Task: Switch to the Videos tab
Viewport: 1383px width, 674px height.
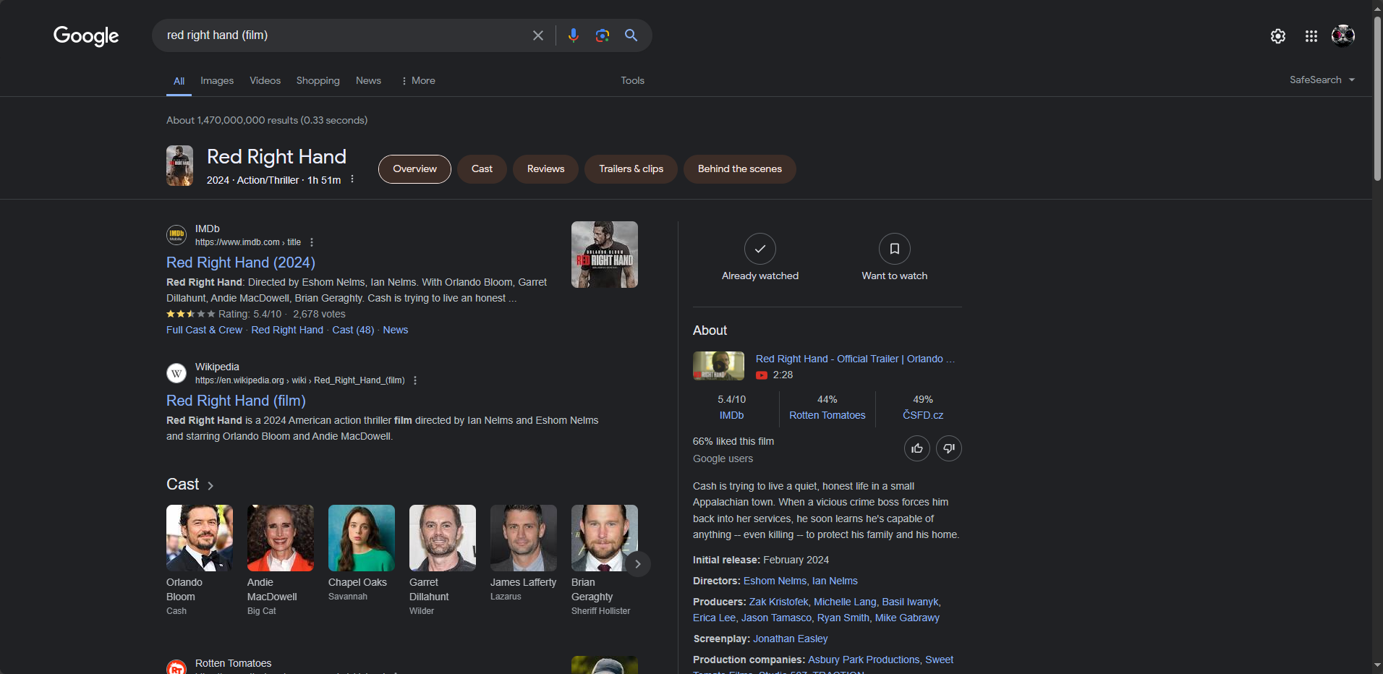Action: [x=265, y=81]
